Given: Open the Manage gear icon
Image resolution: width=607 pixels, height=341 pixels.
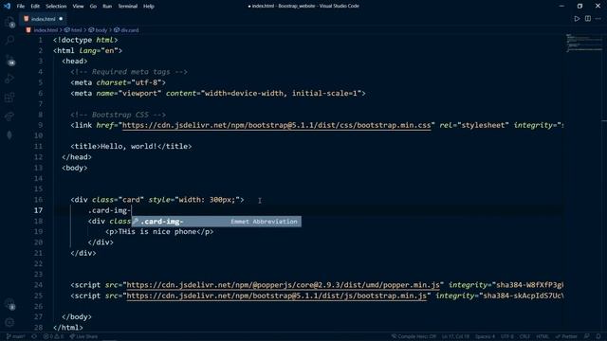Looking at the screenshot, I should pos(9,322).
